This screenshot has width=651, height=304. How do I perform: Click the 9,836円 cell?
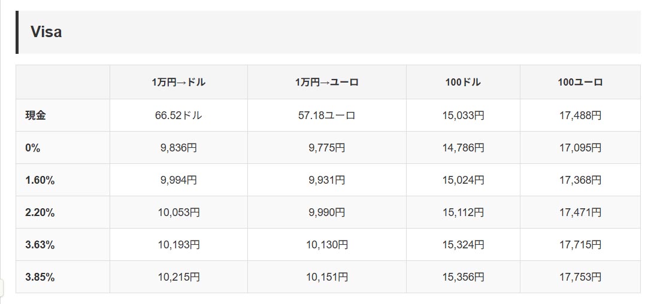[x=178, y=148]
